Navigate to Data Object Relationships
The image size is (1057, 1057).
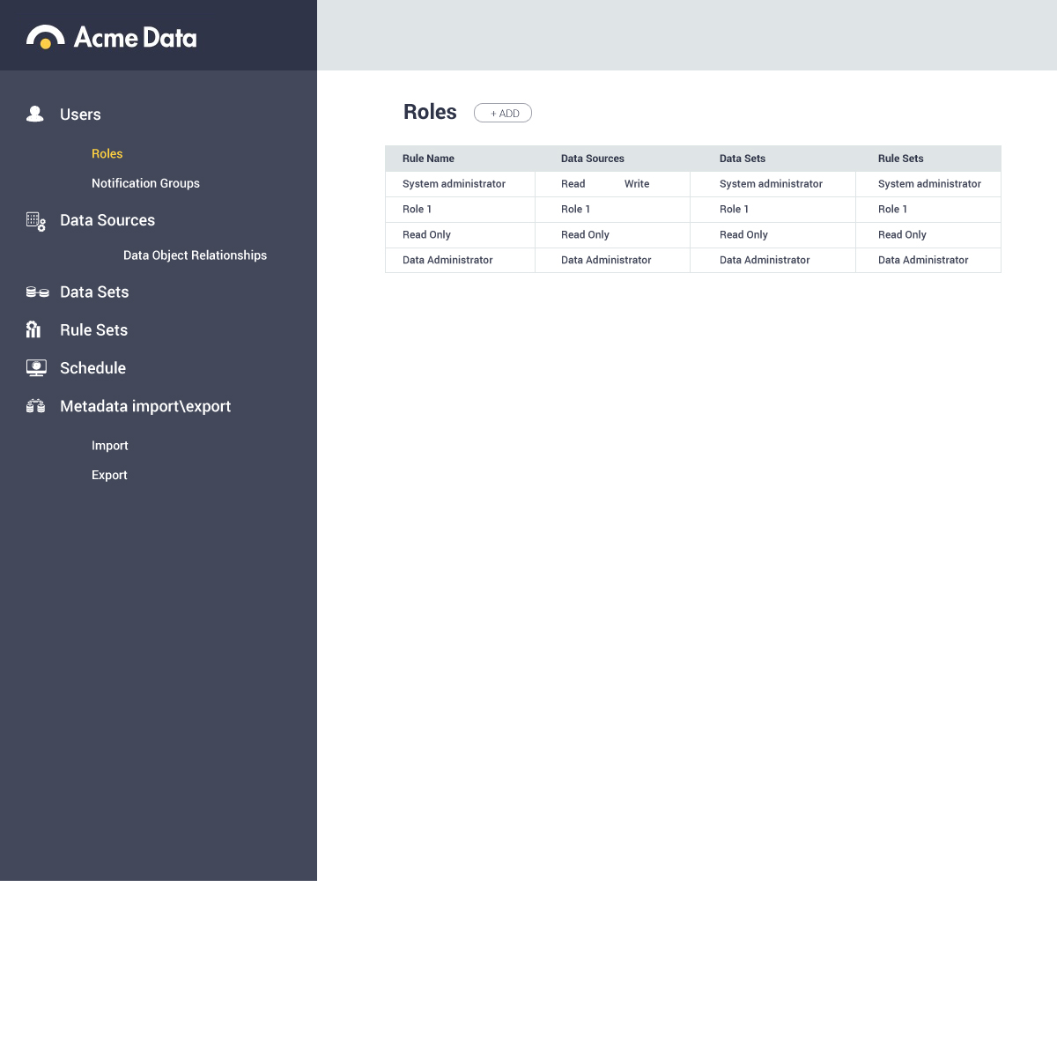coord(195,255)
